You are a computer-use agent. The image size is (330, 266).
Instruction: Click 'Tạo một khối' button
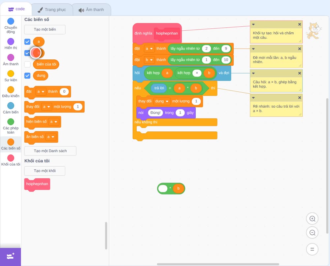pos(45,171)
